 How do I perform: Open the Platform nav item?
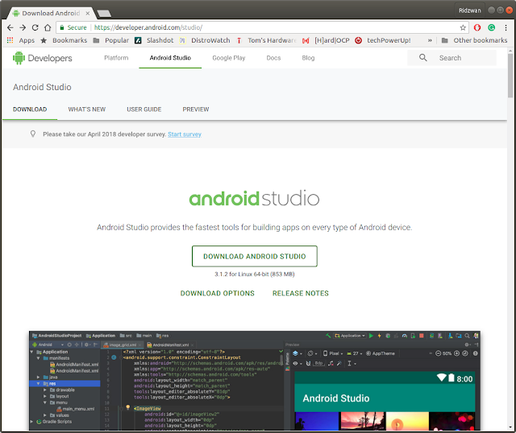tap(116, 58)
